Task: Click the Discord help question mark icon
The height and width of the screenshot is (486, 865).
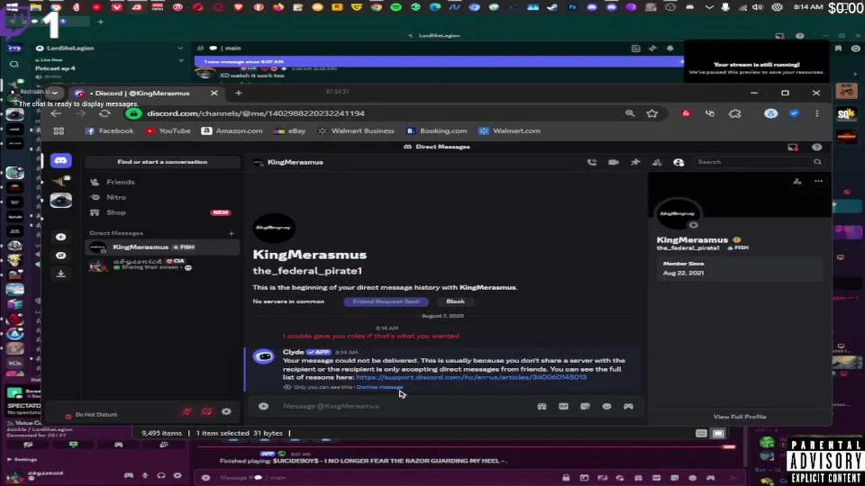Action: 817,147
